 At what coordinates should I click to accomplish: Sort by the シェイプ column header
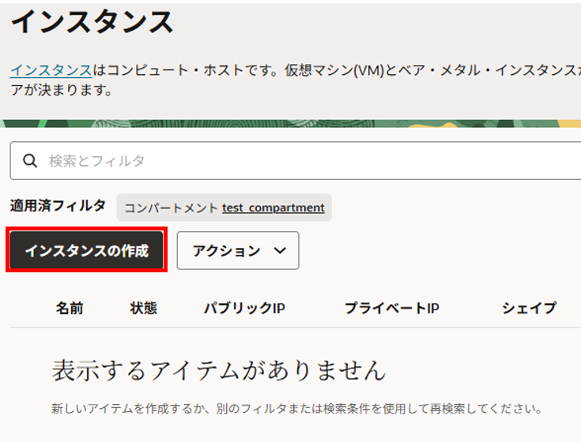[529, 308]
